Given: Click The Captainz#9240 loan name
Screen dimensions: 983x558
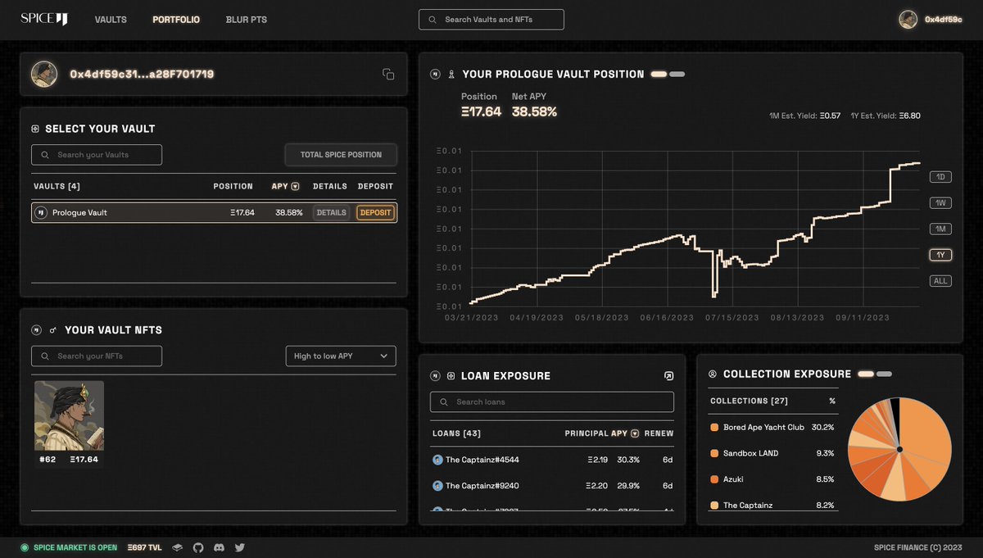Looking at the screenshot, I should pos(482,486).
